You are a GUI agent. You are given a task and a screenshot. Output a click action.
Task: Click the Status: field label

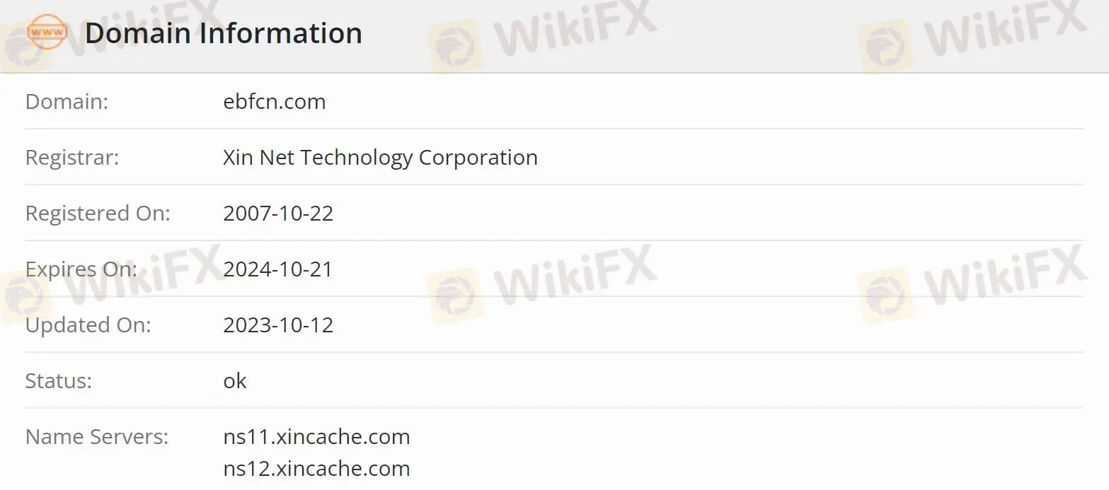(x=59, y=381)
